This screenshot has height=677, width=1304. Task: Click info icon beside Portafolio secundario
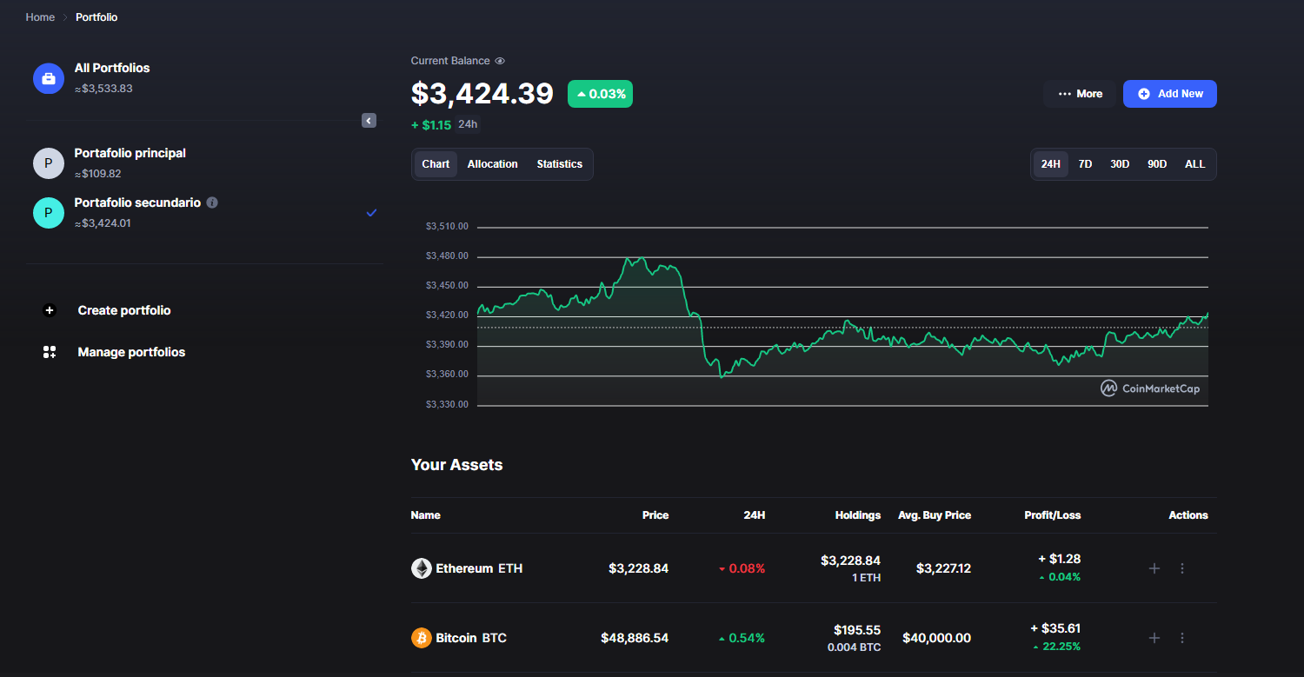[x=212, y=202]
